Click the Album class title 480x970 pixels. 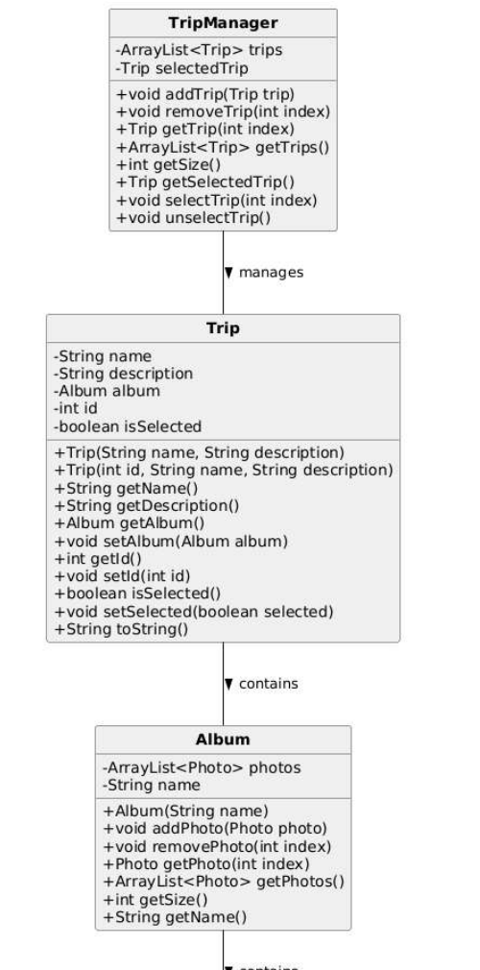[223, 740]
